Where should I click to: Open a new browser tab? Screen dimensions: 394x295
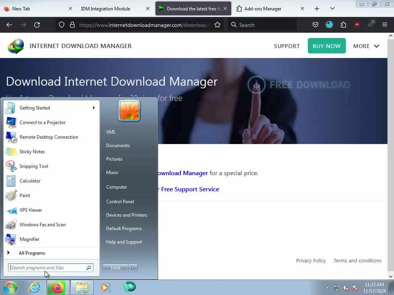[317, 9]
